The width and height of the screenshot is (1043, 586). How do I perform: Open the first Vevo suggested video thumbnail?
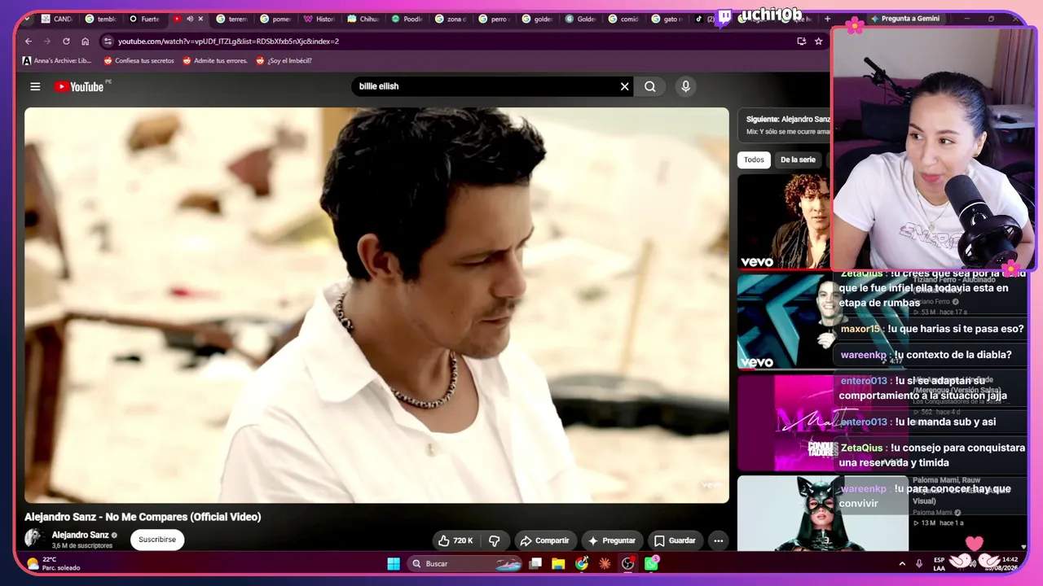pyautogui.click(x=784, y=221)
